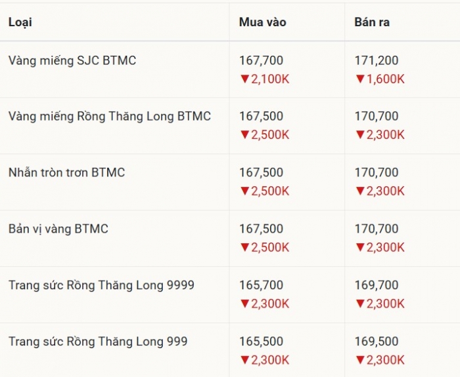The width and height of the screenshot is (460, 377).
Task: Click sell-price down arrow for Bản vị vàng BTMC
Action: pos(360,248)
